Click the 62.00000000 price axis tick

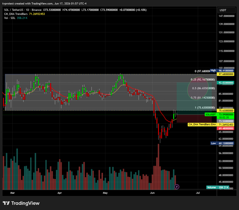(x=226, y=139)
